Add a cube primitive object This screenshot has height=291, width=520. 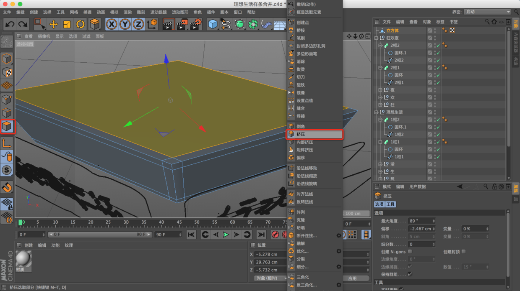pos(213,24)
